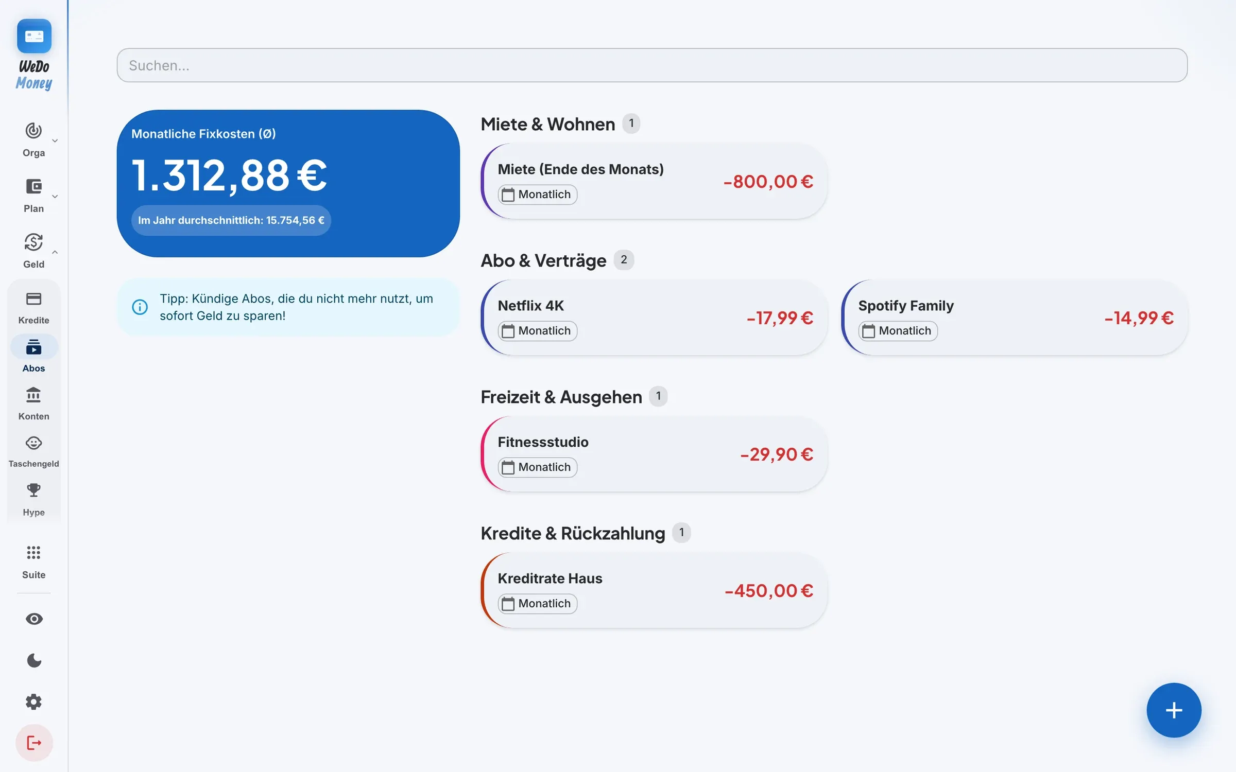
Task: Click the count badge 2 beside Abo & Verträge
Action: point(624,260)
